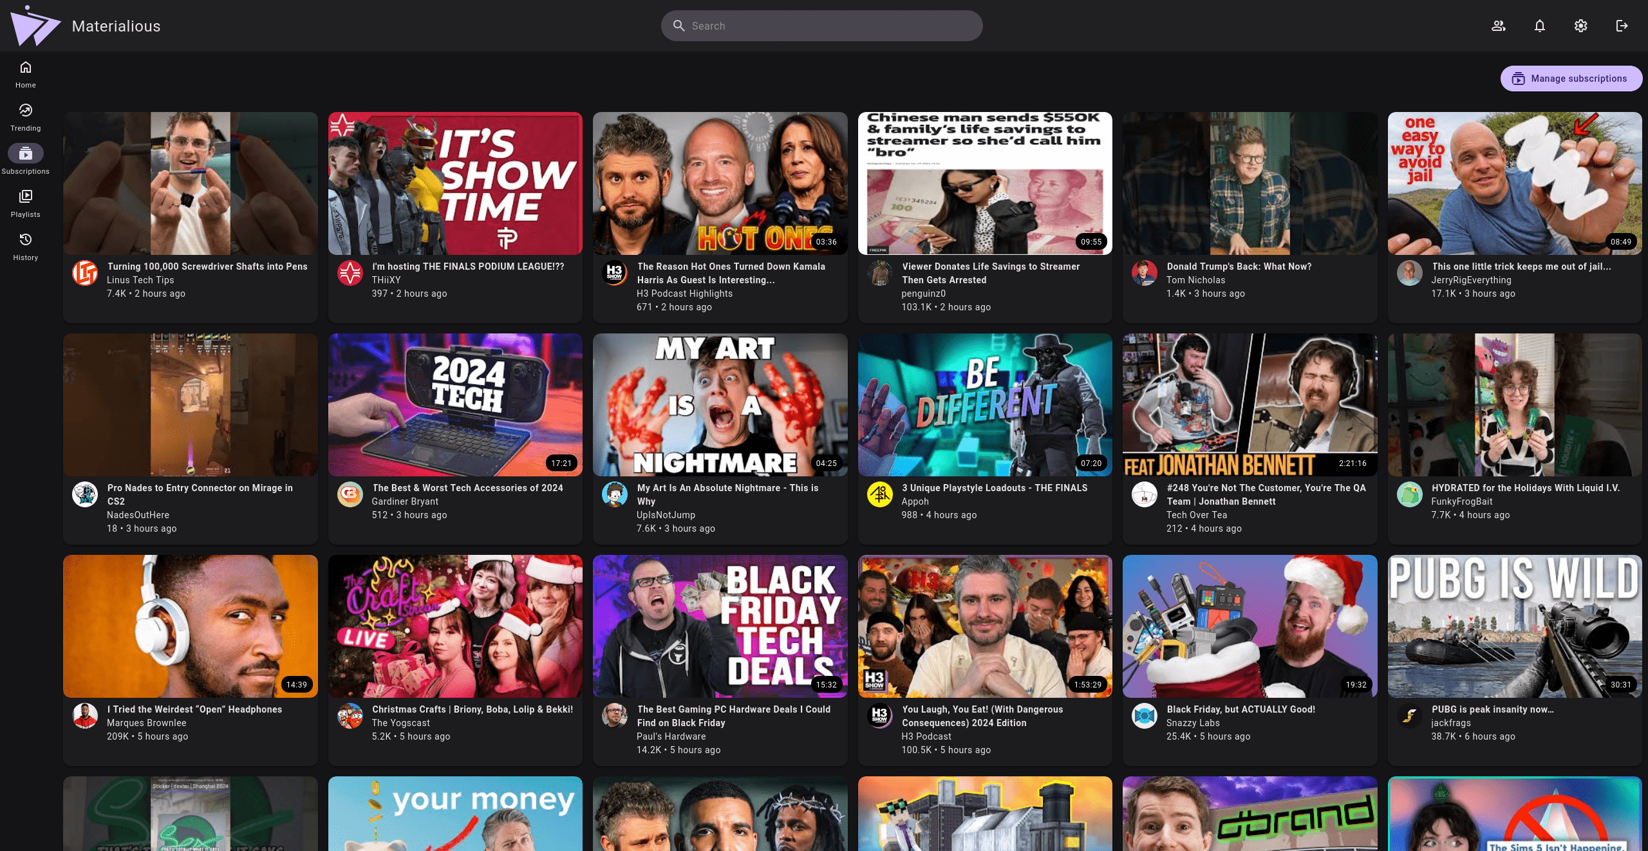Open Marques Brownlee channel name link
The image size is (1648, 851).
click(x=146, y=723)
